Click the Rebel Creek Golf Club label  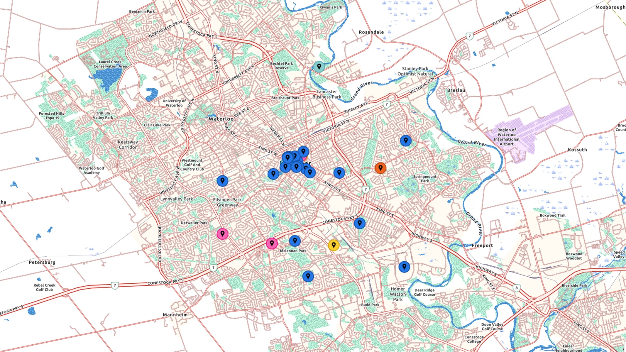click(44, 287)
